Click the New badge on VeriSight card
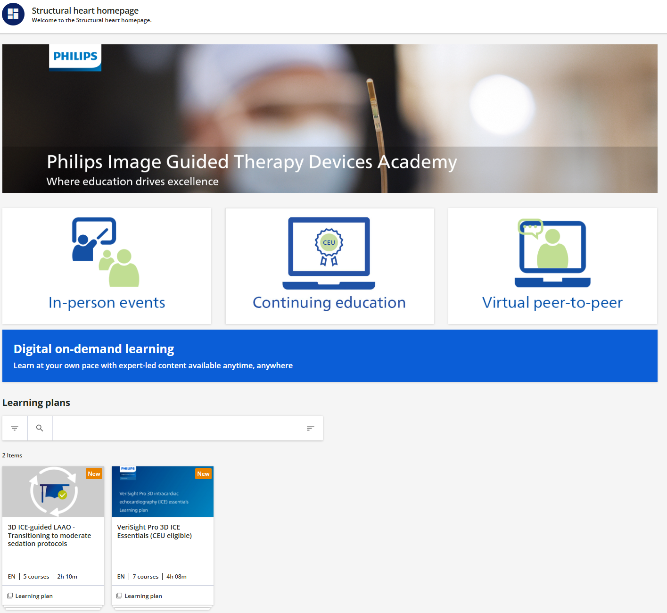This screenshot has height=613, width=667. pyautogui.click(x=203, y=474)
